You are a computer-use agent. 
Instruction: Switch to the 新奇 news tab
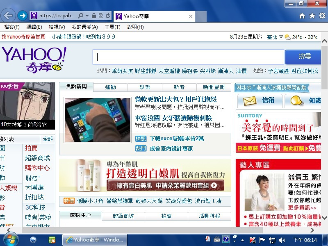click(x=179, y=87)
